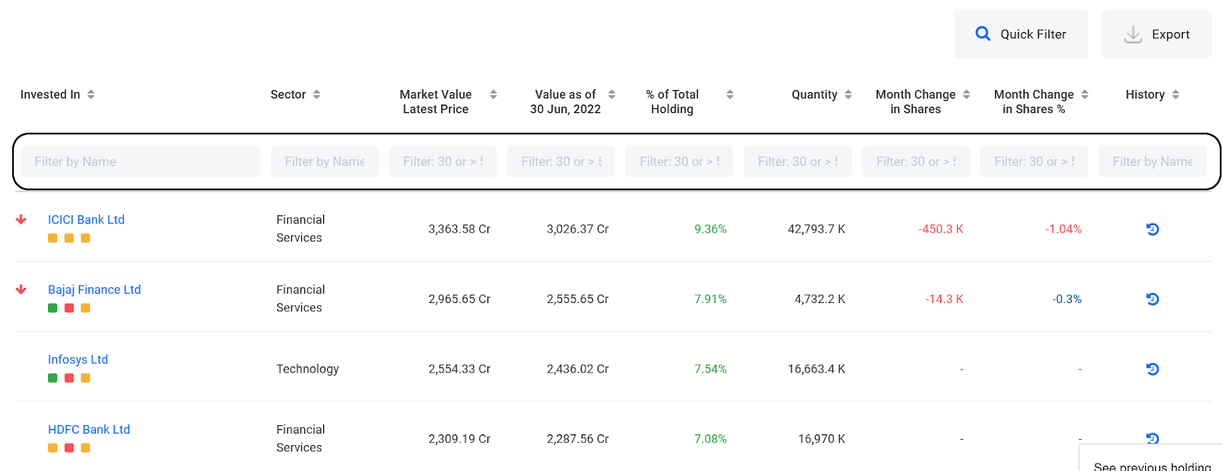Click red rating square under Infosys
This screenshot has width=1223, height=471.
[69, 378]
